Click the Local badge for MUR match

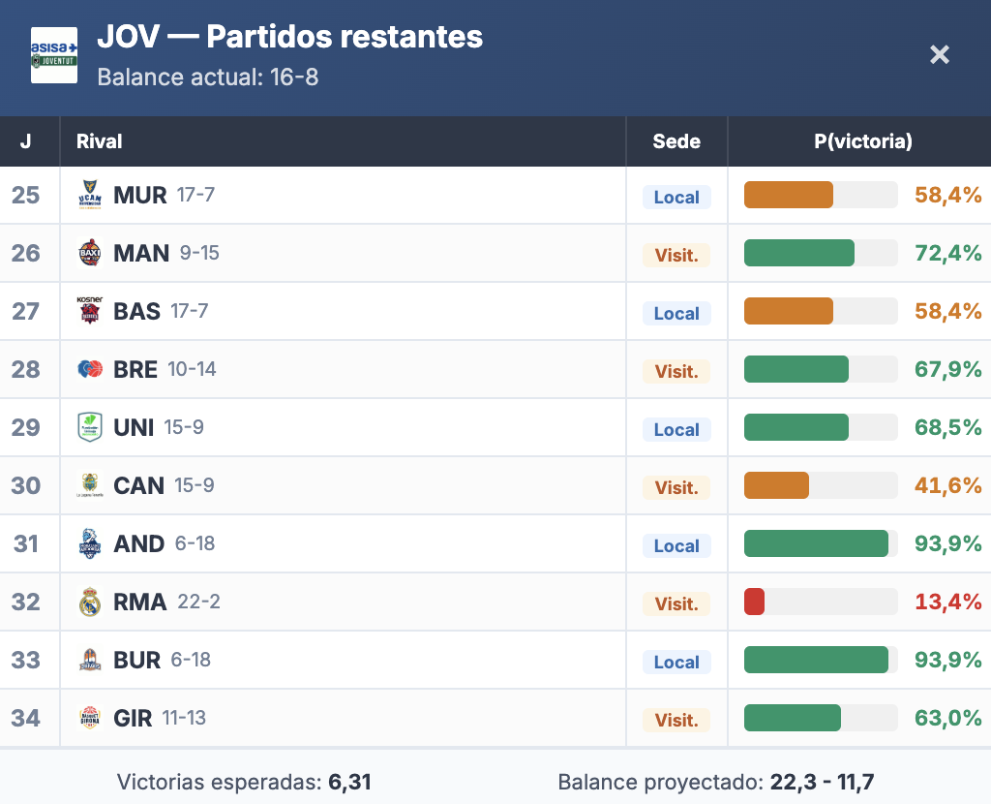(676, 197)
